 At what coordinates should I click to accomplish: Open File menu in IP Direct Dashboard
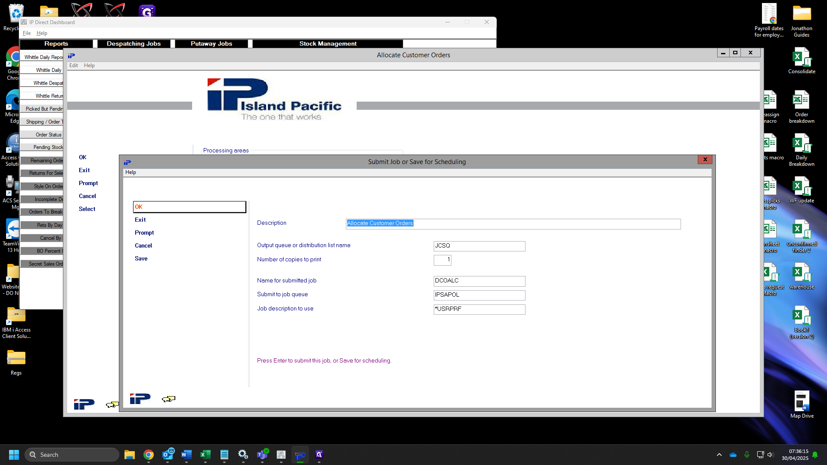[27, 33]
